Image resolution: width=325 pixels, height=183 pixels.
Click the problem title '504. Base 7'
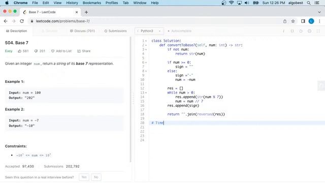(x=17, y=43)
